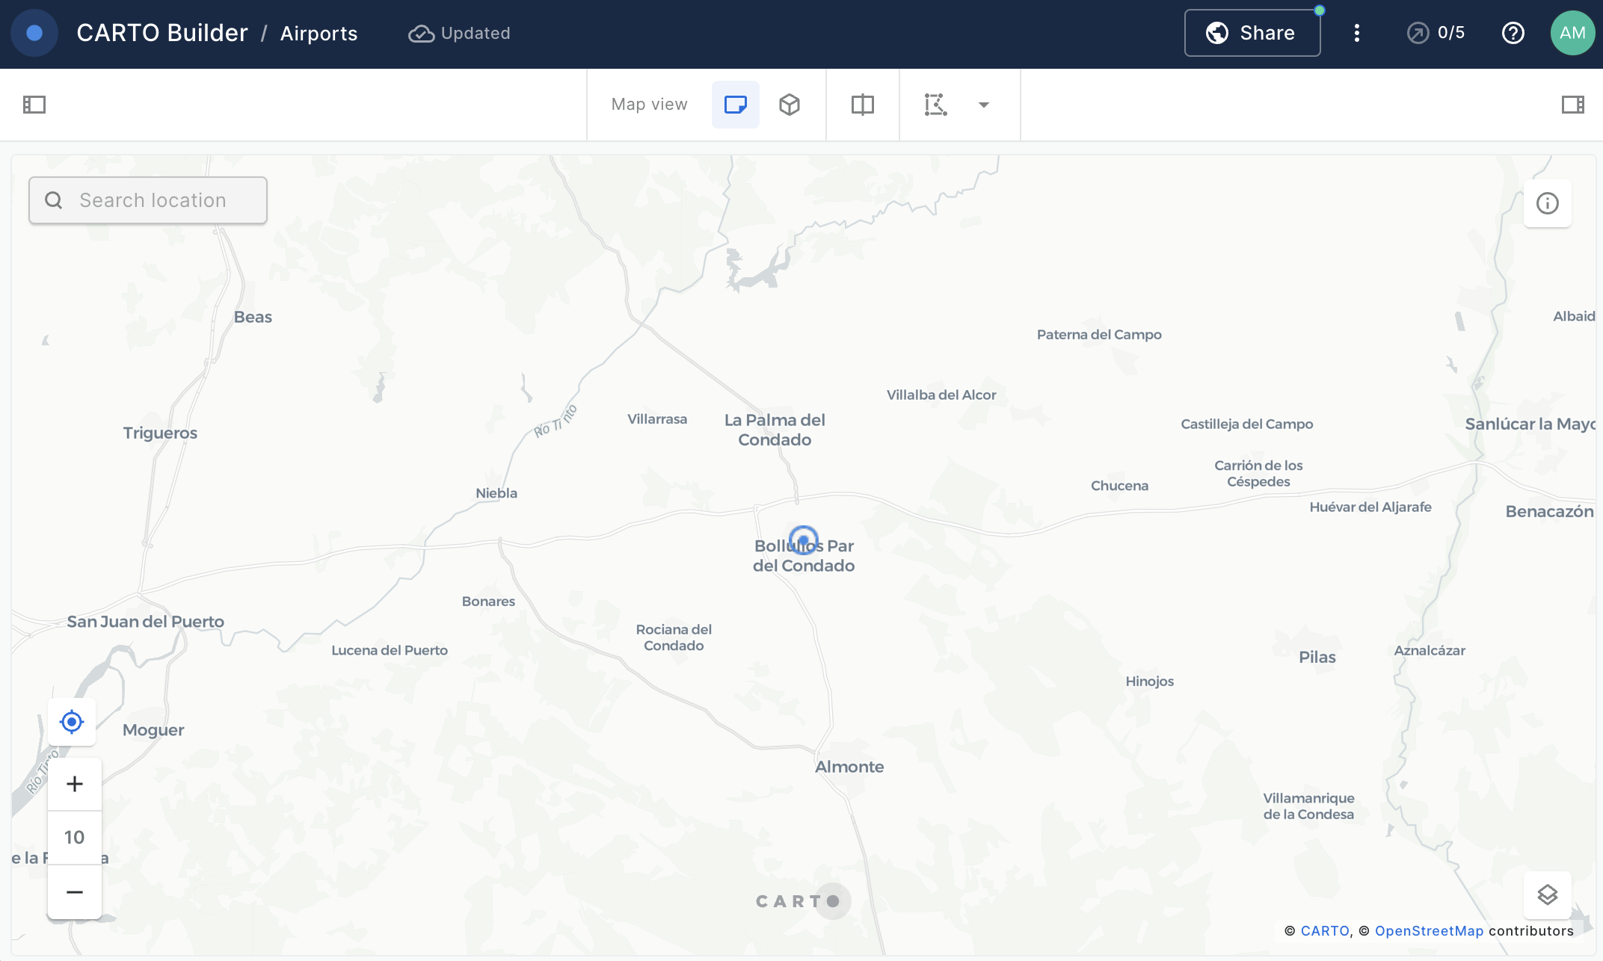This screenshot has width=1603, height=961.
Task: Open the basemap layers selector icon
Action: [1547, 894]
